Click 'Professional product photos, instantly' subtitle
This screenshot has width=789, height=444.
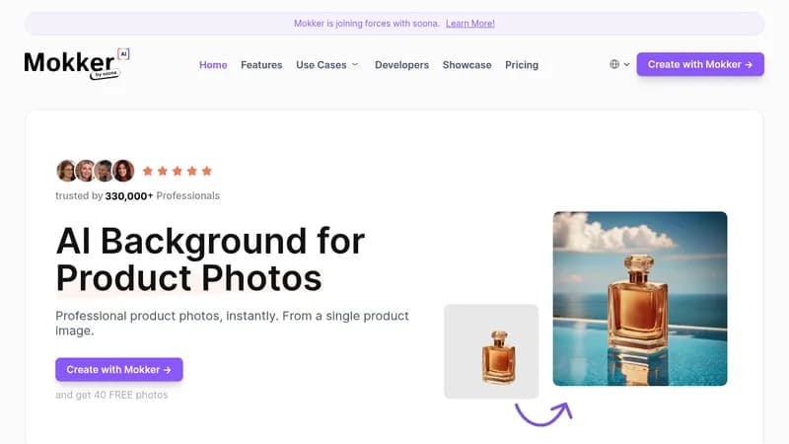(232, 324)
